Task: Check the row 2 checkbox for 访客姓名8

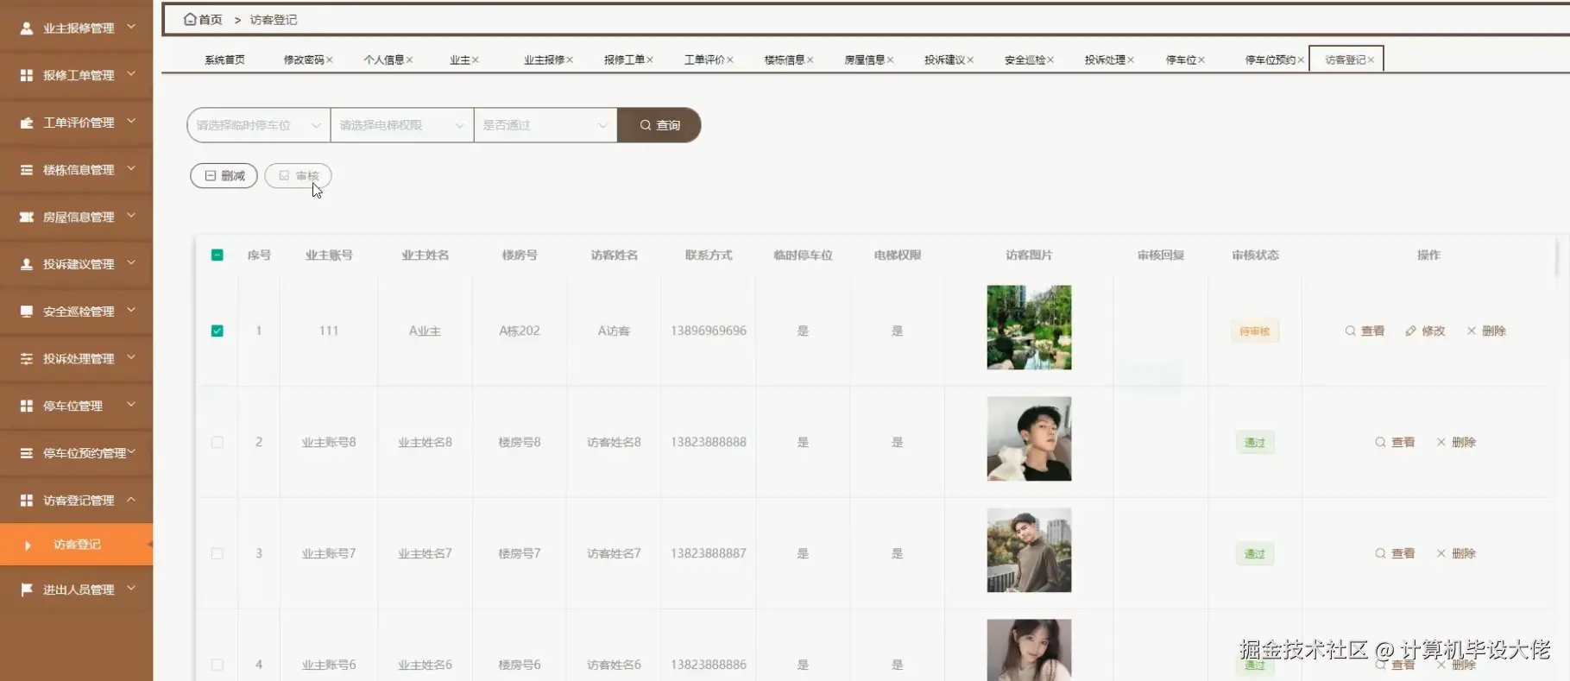Action: pyautogui.click(x=218, y=442)
